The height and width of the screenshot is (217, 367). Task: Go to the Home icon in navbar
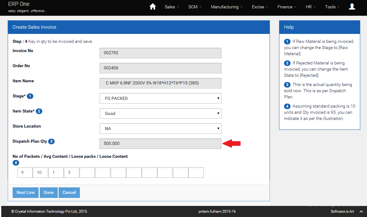153,7
